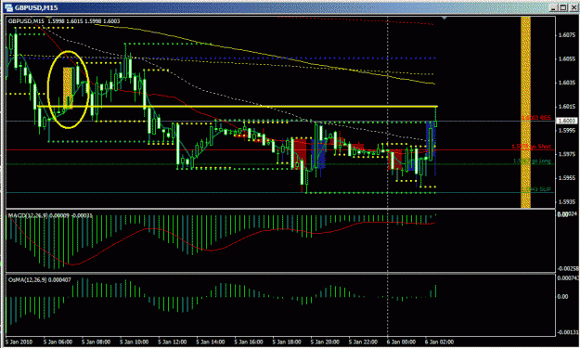Click the 5 Jan 08:00 time label
The width and height of the screenshot is (580, 348).
pos(96,342)
